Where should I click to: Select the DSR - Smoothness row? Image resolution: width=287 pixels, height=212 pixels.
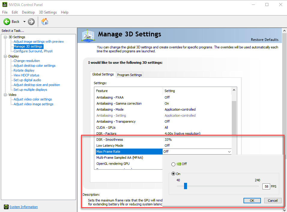[164, 140]
